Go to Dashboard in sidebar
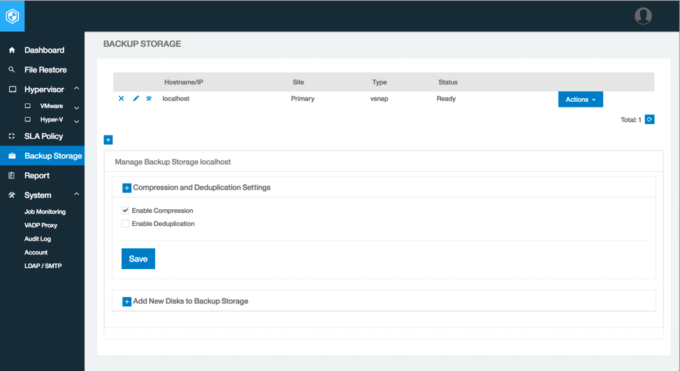680x371 pixels. click(x=44, y=50)
